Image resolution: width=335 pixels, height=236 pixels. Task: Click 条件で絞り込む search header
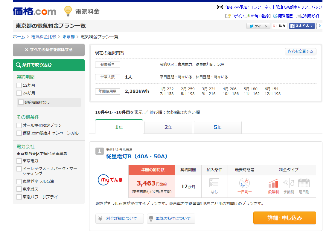coord(49,65)
